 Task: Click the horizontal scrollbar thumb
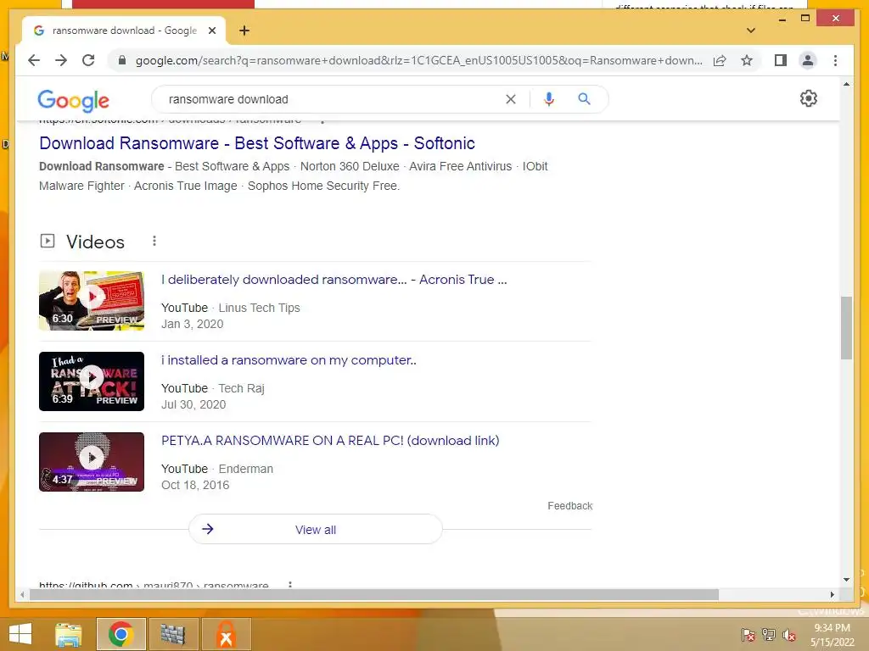(x=374, y=594)
